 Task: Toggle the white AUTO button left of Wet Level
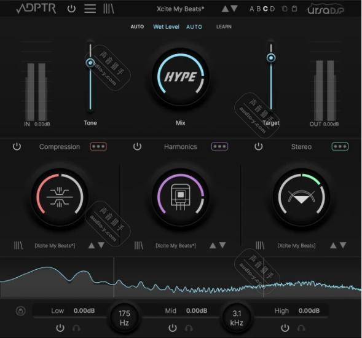pos(137,27)
